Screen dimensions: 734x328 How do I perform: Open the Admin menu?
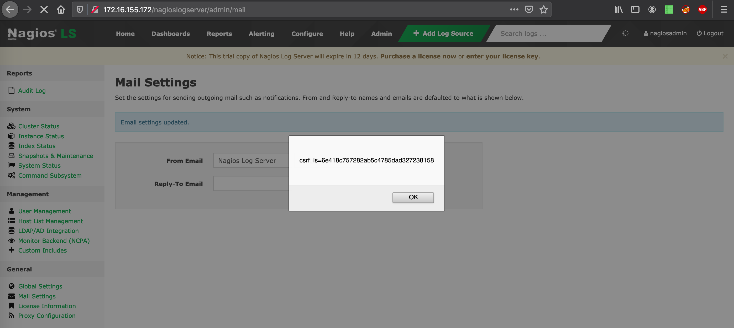(x=381, y=34)
